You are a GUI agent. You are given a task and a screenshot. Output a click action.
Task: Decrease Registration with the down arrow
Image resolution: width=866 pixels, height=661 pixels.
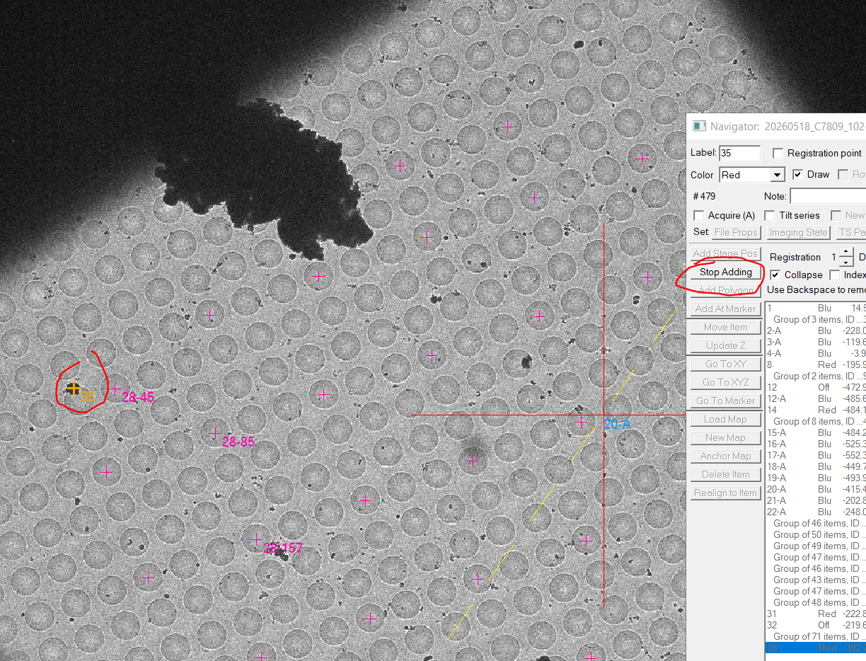pyautogui.click(x=846, y=262)
